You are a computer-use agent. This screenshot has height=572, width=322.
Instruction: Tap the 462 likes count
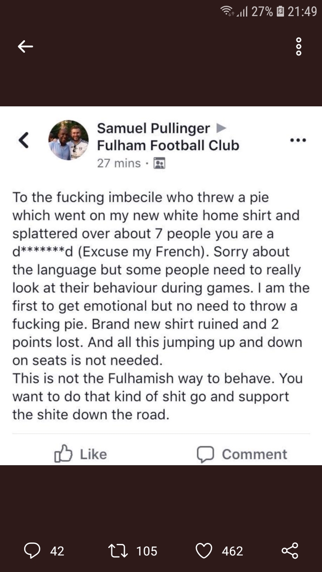233,551
